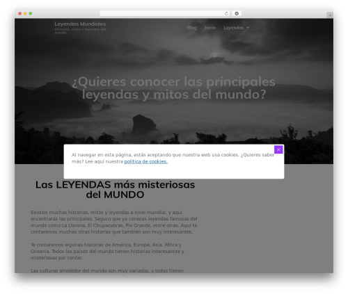
Task: Click the tagline 'Historias, mitos y leyendas del mundo'
Action: [80, 31]
